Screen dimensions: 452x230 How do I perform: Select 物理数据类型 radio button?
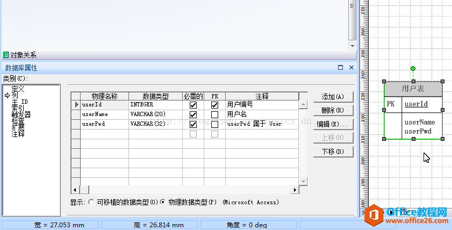163,202
